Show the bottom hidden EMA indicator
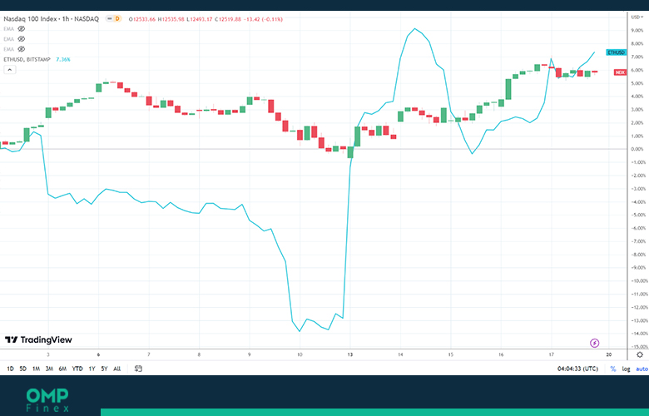This screenshot has width=649, height=416. 21,49
